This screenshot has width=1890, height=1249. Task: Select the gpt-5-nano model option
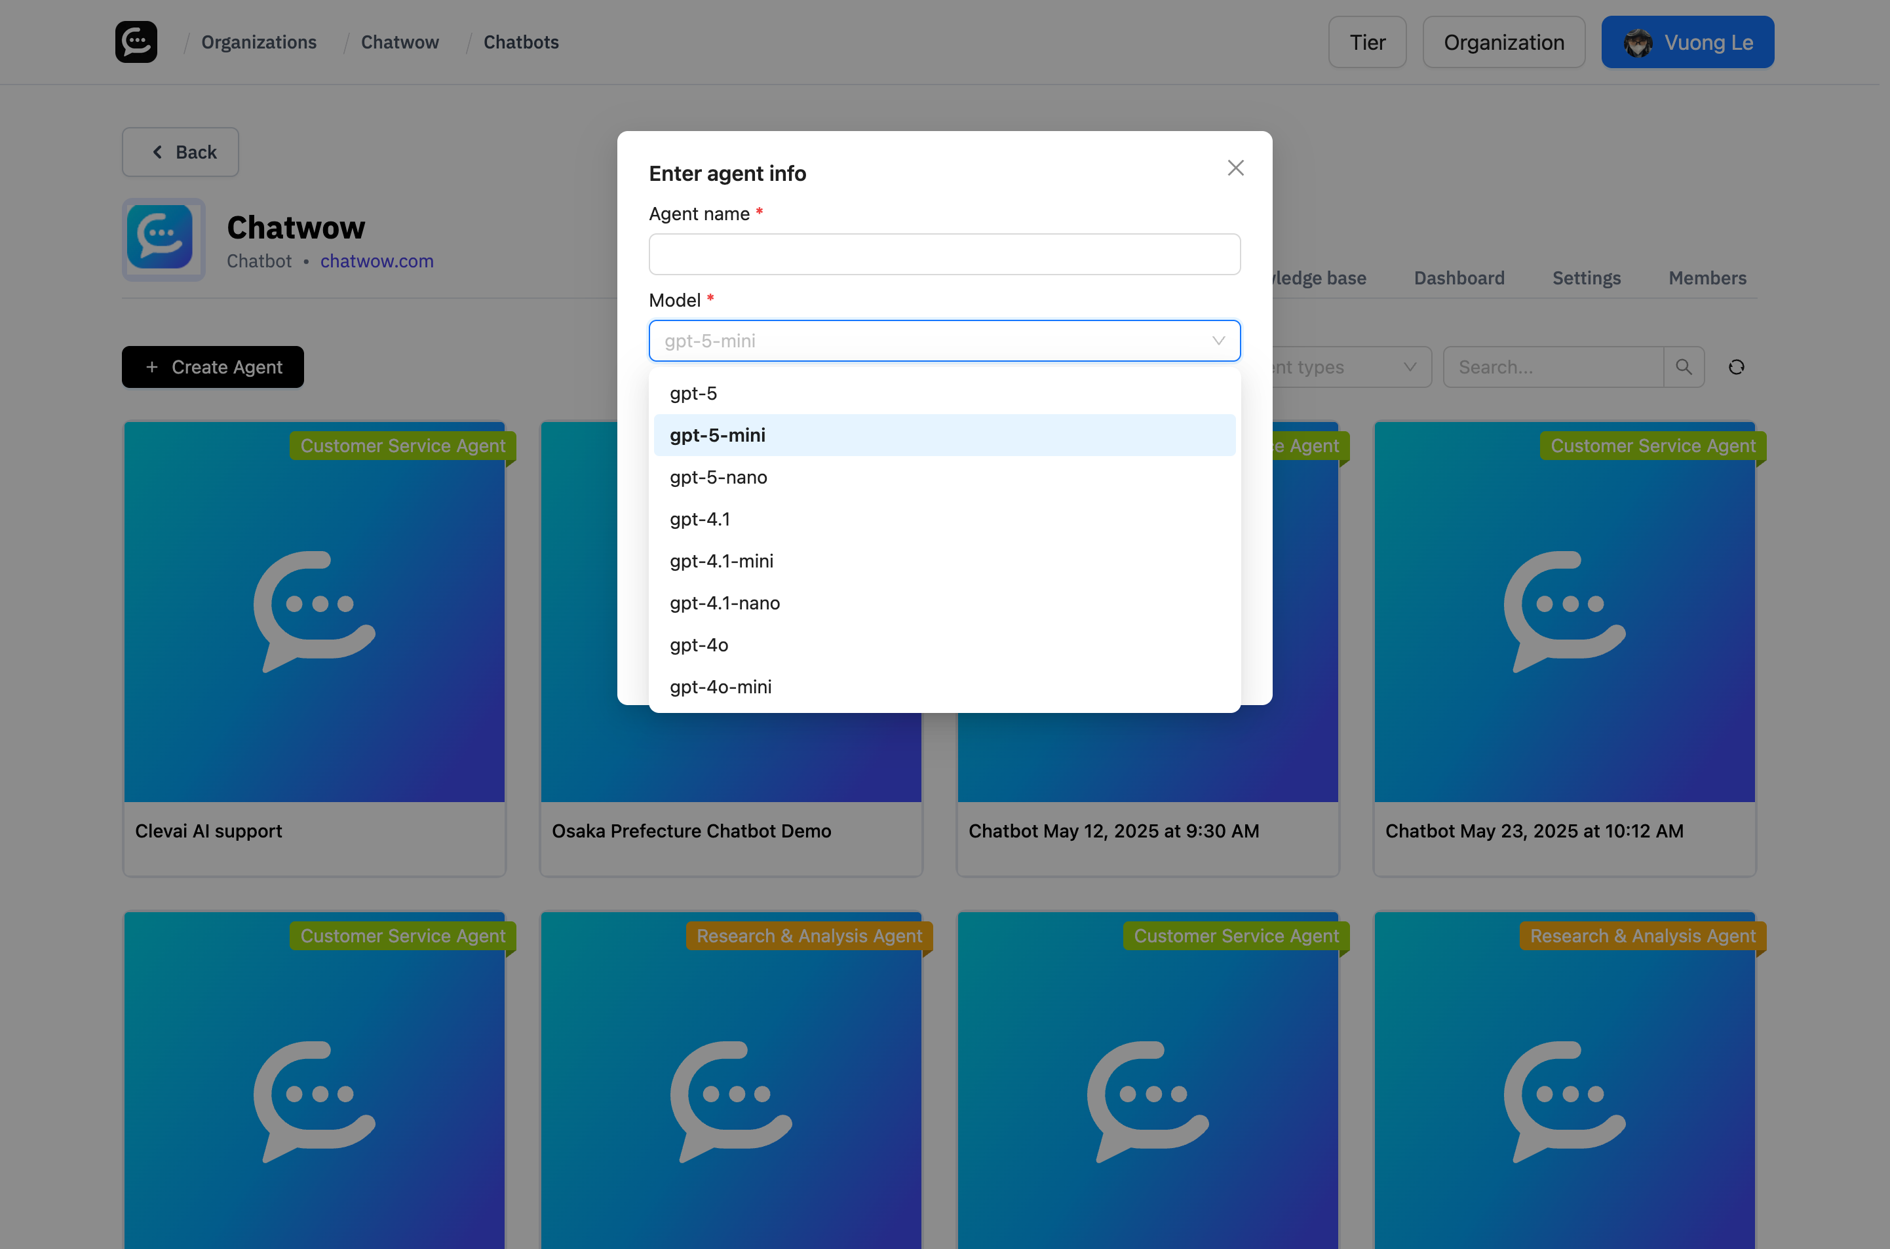point(718,477)
